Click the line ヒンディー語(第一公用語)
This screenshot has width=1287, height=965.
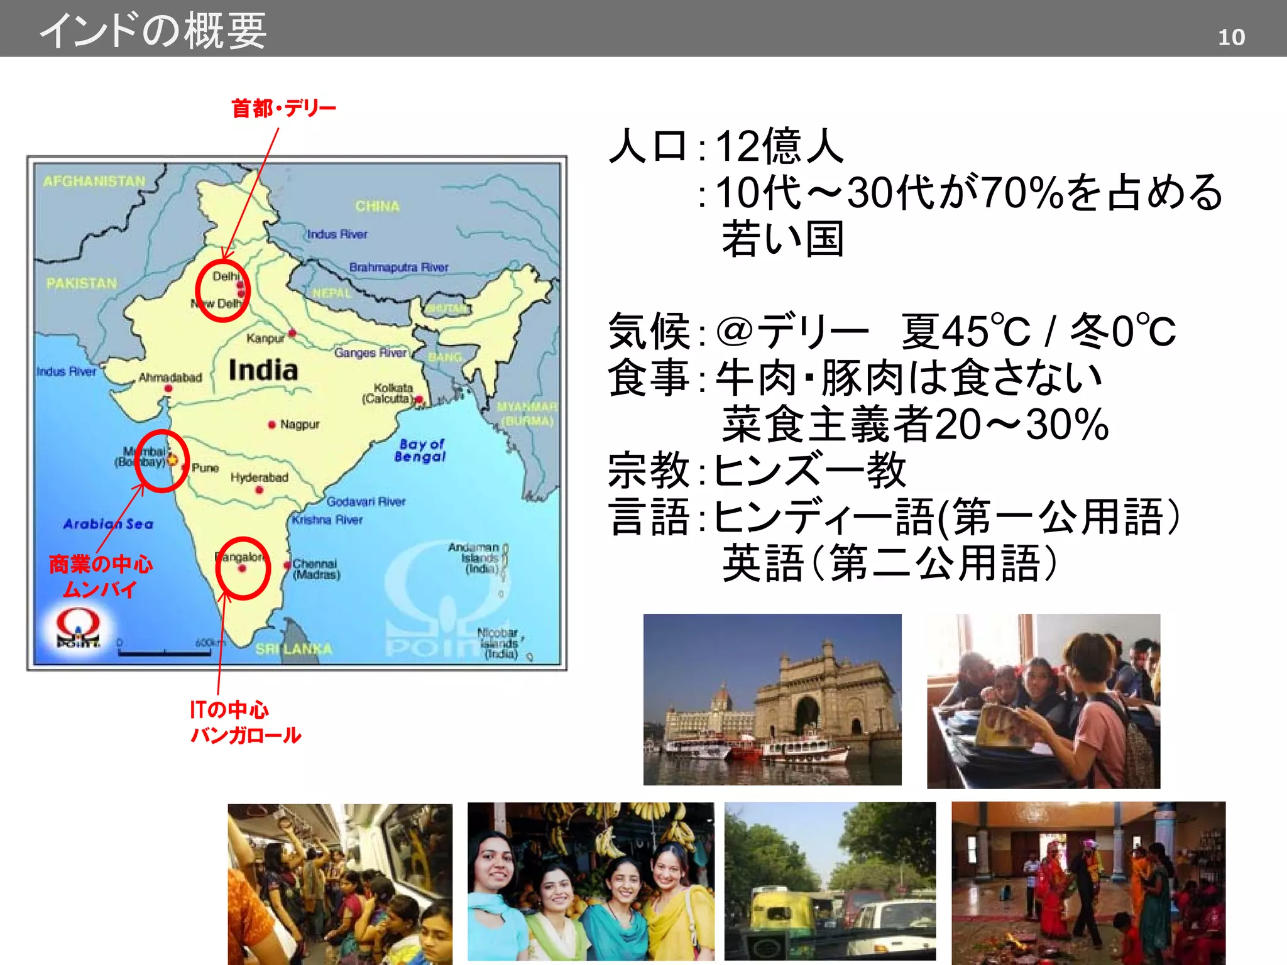click(948, 516)
